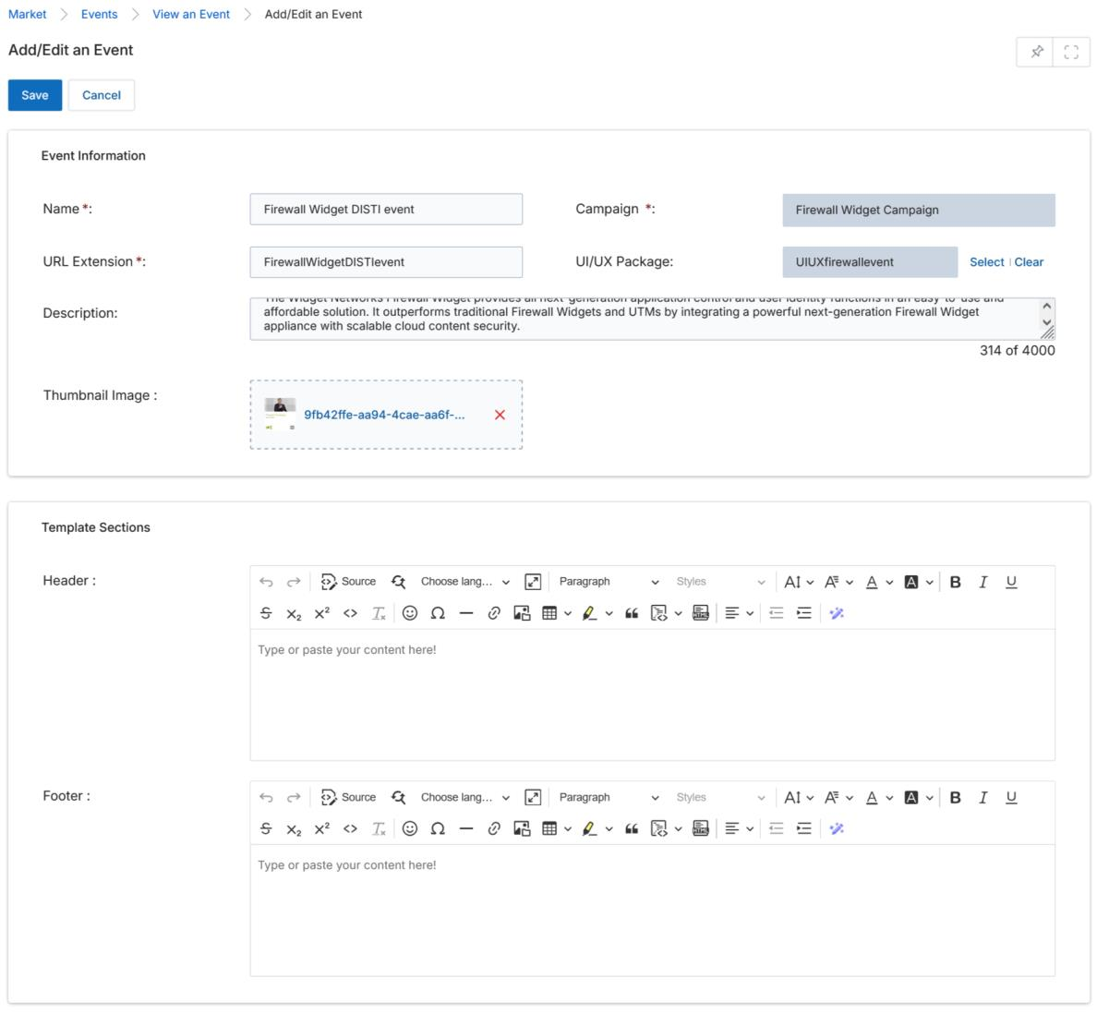This screenshot has height=1014, width=1097.
Task: Open Styles dropdown in Header editor
Action: tap(720, 582)
